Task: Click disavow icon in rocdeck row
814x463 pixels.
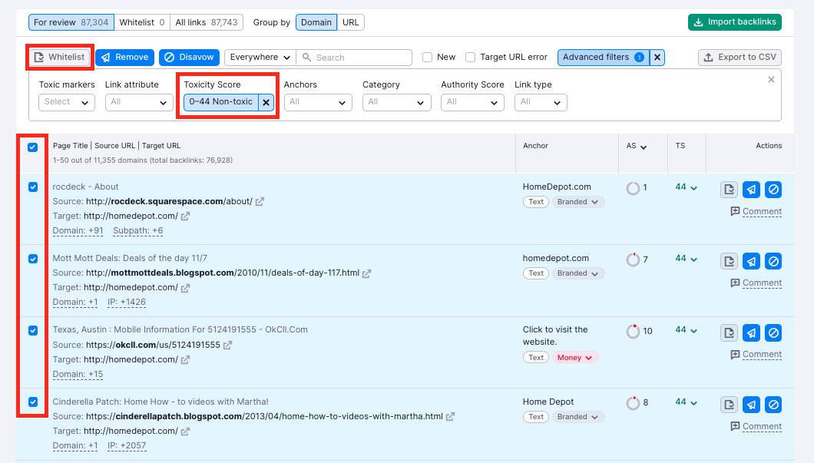Action: pyautogui.click(x=773, y=190)
